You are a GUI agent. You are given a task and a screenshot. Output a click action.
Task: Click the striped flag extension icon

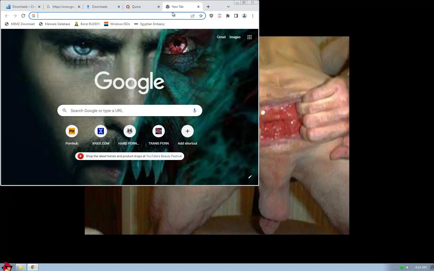point(220,16)
